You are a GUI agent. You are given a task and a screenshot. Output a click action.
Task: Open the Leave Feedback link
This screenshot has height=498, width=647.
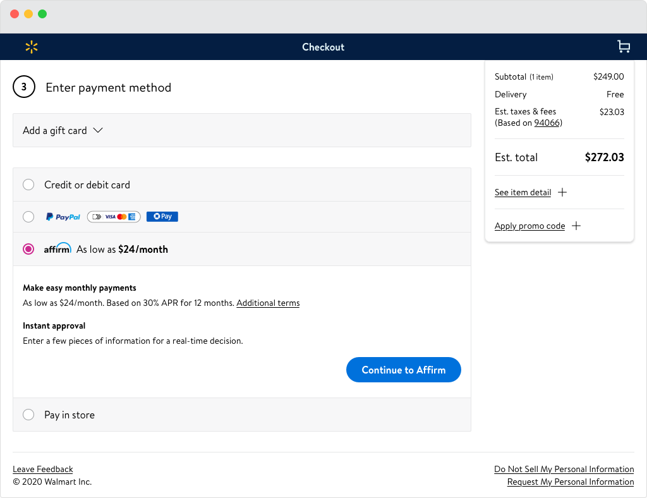pos(43,469)
